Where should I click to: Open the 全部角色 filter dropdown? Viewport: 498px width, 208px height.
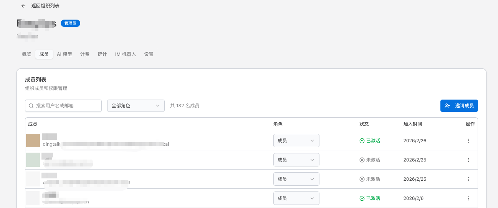pos(136,106)
